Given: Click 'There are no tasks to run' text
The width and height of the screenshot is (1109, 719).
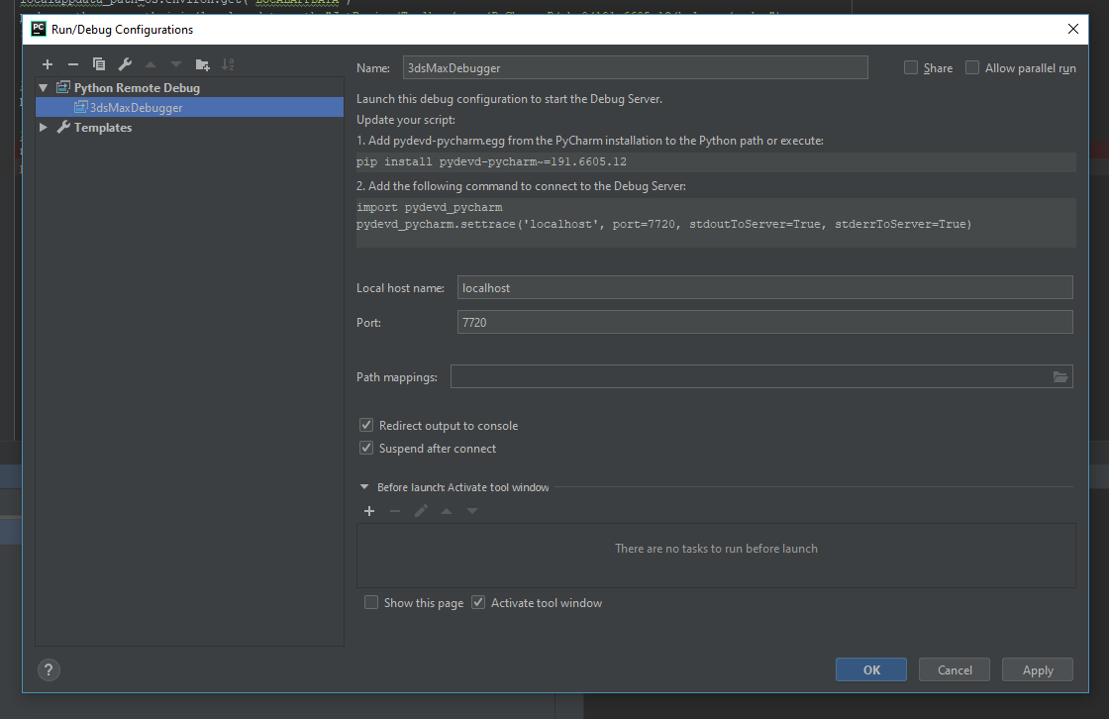Looking at the screenshot, I should 717,549.
